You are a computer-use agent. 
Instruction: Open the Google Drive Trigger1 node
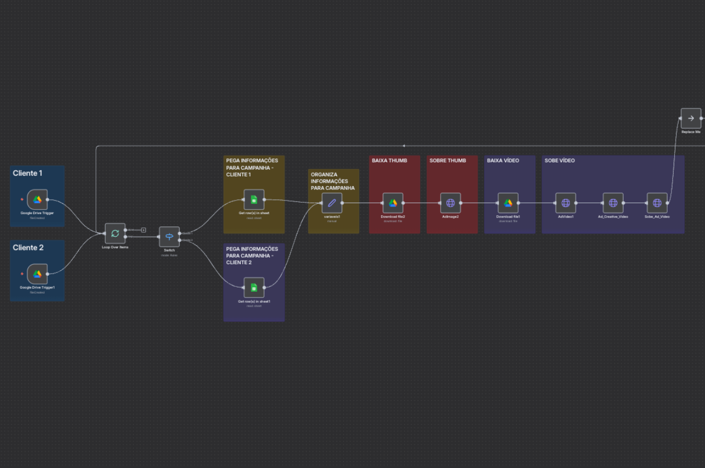coord(37,274)
